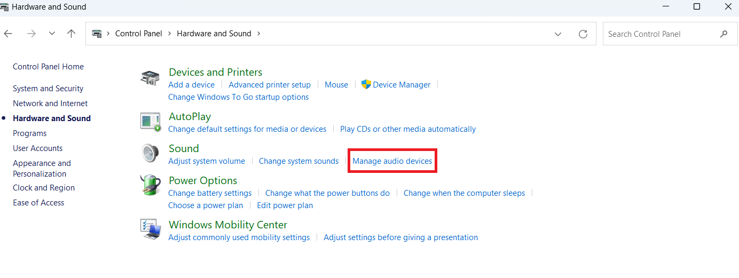Click Edit power plan

pyautogui.click(x=285, y=205)
